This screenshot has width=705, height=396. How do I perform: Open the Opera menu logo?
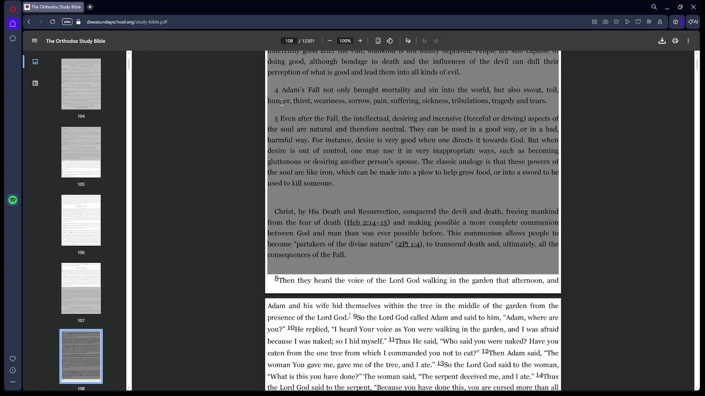pyautogui.click(x=13, y=8)
